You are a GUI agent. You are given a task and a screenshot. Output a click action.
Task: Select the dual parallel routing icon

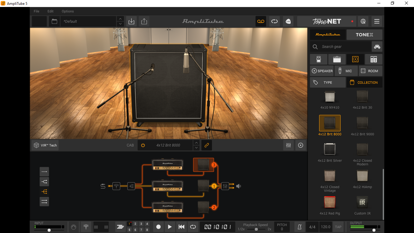44,201
